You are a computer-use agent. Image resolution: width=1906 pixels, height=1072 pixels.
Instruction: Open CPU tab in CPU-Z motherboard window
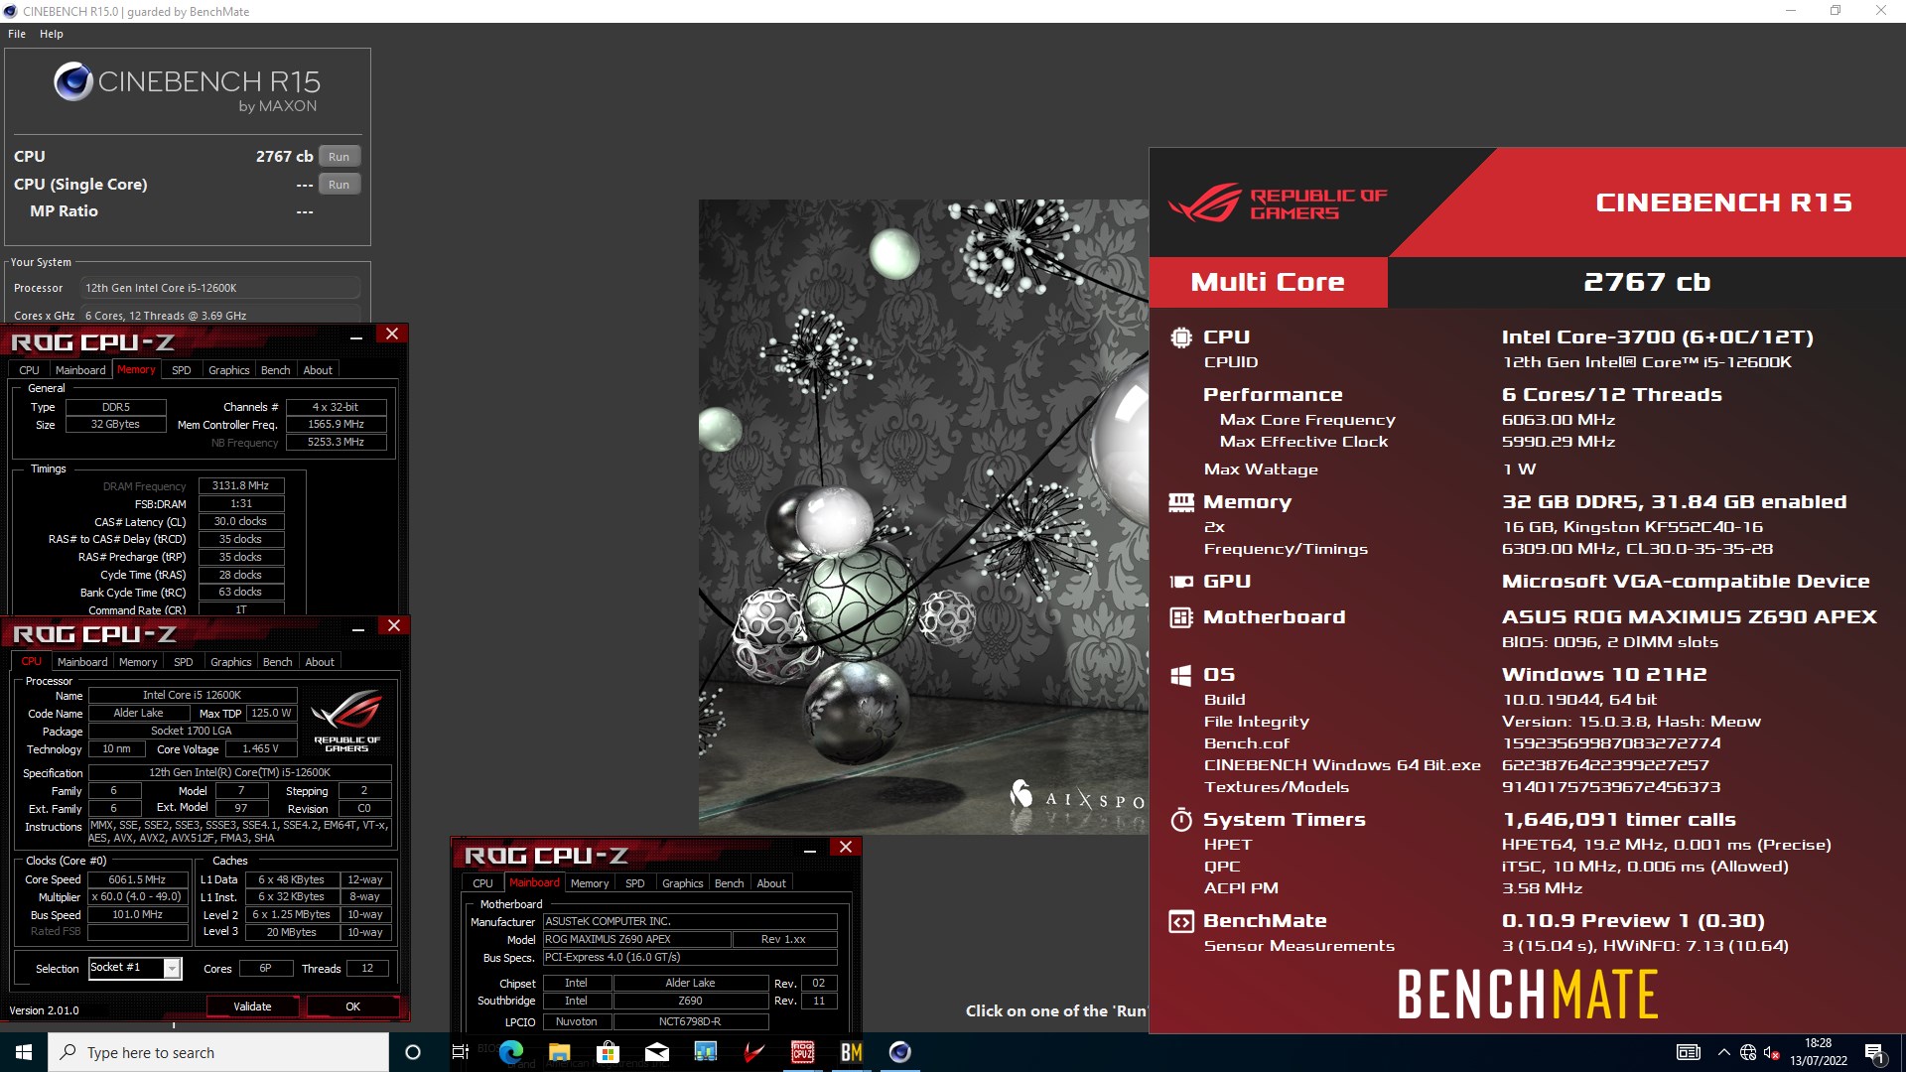click(x=482, y=883)
